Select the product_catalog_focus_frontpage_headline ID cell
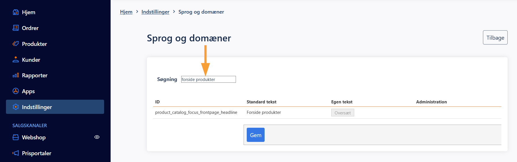Viewport: 517px width, 162px height. pyautogui.click(x=196, y=112)
